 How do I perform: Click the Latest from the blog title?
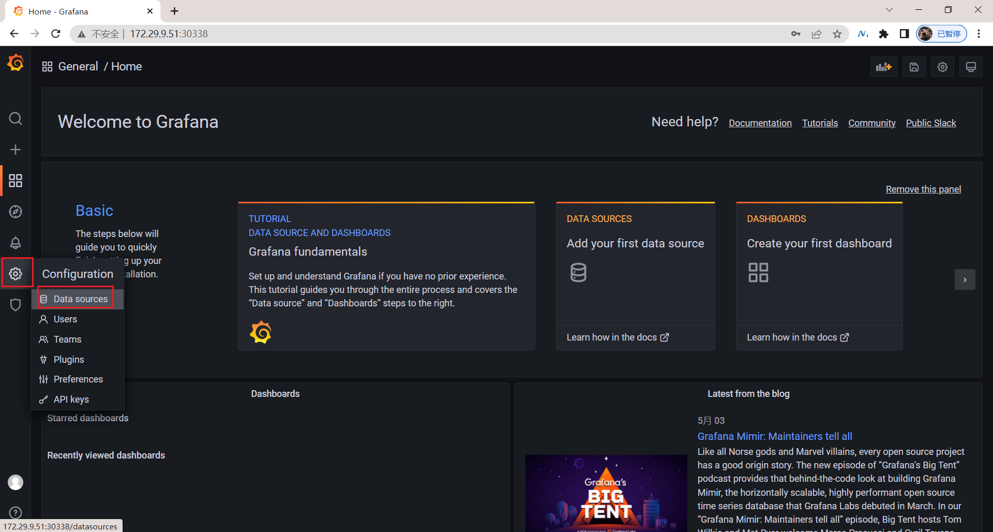(x=748, y=394)
